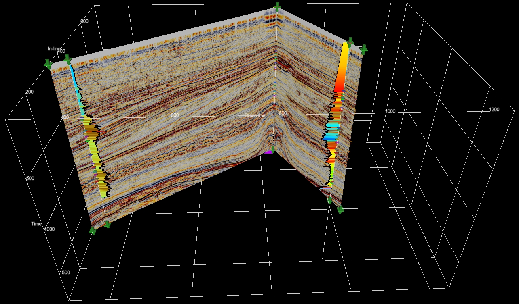The height and width of the screenshot is (304, 519).
Task: Click the Time axis label
Action: click(x=36, y=224)
